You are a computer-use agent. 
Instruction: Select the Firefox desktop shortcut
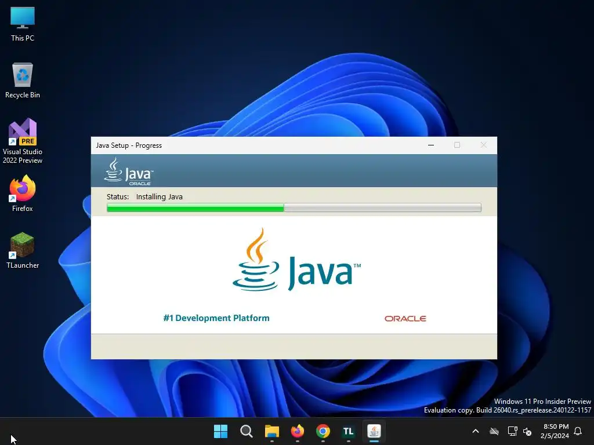tap(23, 194)
